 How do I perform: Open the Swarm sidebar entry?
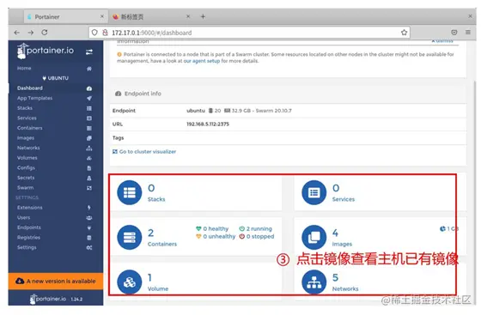[x=26, y=187]
